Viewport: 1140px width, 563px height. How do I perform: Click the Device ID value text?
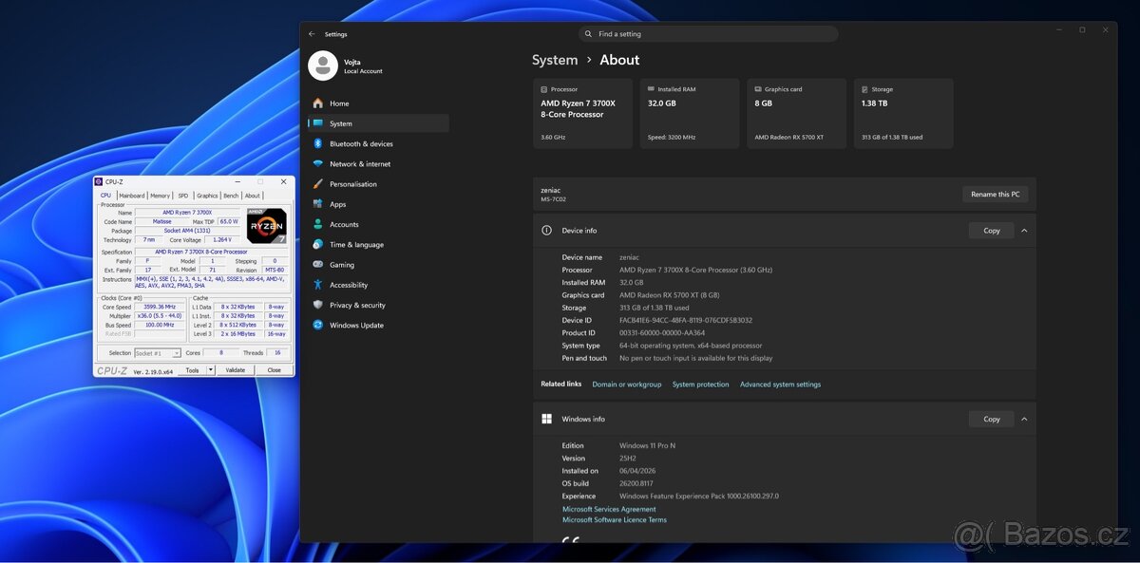coord(686,320)
